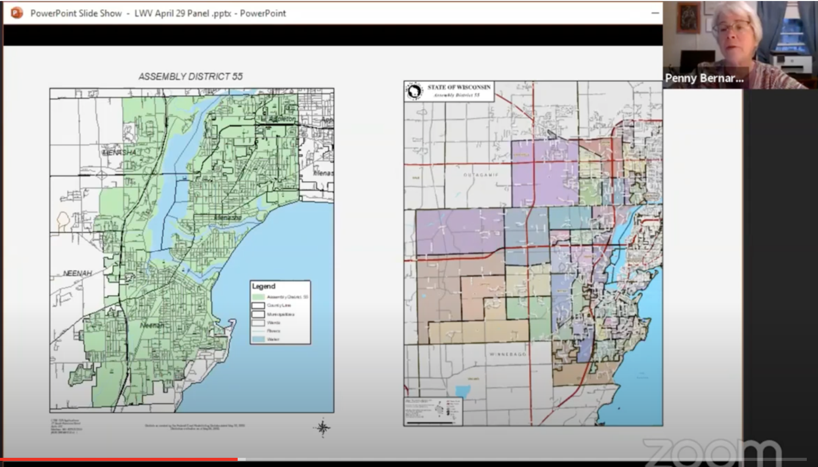Viewport: 818px width, 467px height.
Task: Click the NEENAH label on left map
Action: click(x=78, y=273)
